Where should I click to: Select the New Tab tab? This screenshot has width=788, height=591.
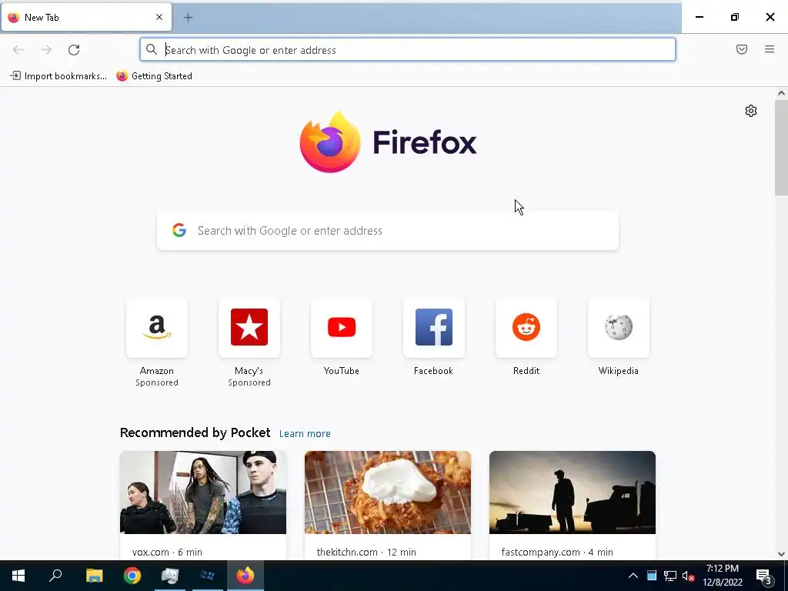pyautogui.click(x=86, y=18)
